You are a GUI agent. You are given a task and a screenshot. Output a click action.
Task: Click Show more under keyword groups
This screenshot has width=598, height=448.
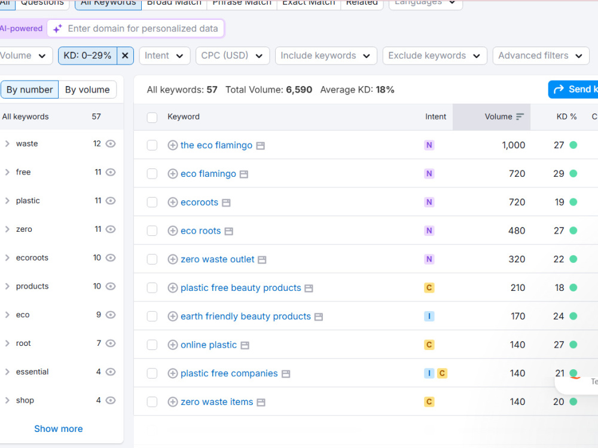(x=59, y=429)
